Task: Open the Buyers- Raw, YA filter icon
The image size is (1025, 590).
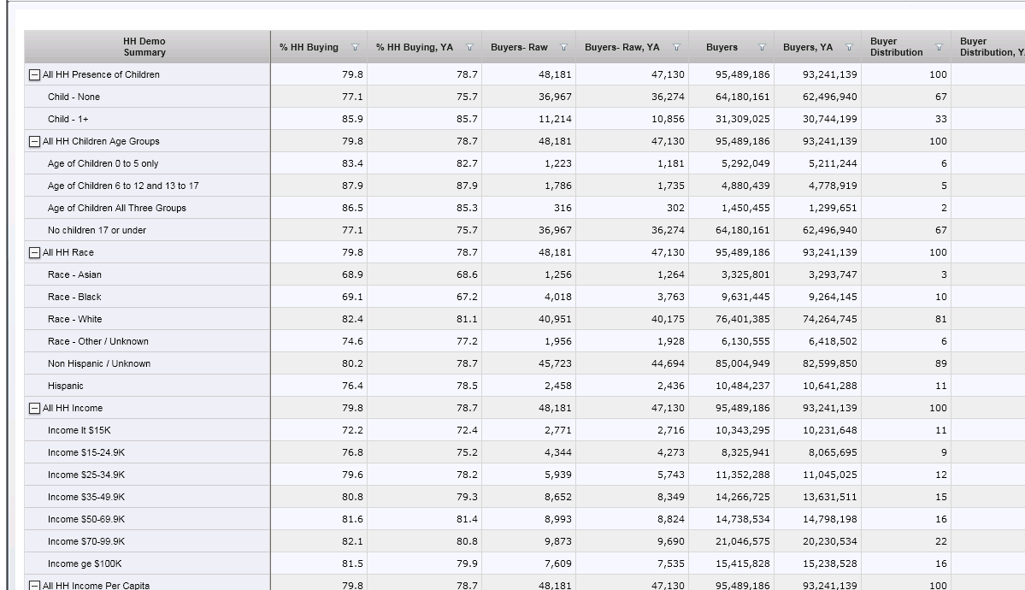Action: [676, 48]
